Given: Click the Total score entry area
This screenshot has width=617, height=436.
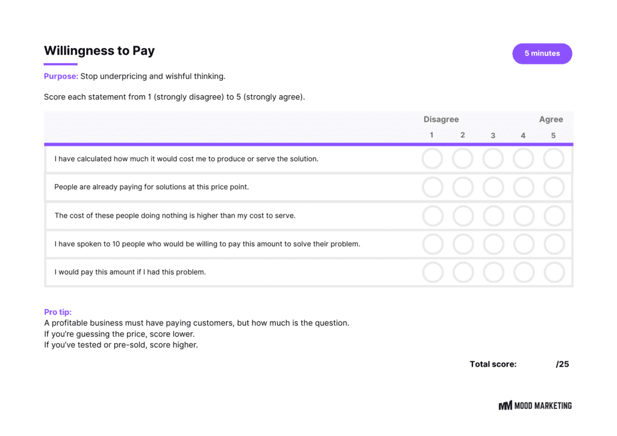Looking at the screenshot, I should [536, 364].
